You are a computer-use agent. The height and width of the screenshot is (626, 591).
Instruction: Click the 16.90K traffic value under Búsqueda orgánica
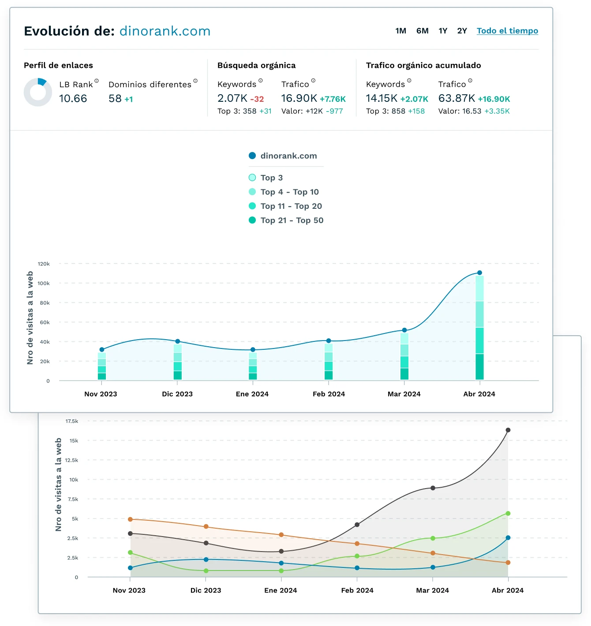point(299,98)
